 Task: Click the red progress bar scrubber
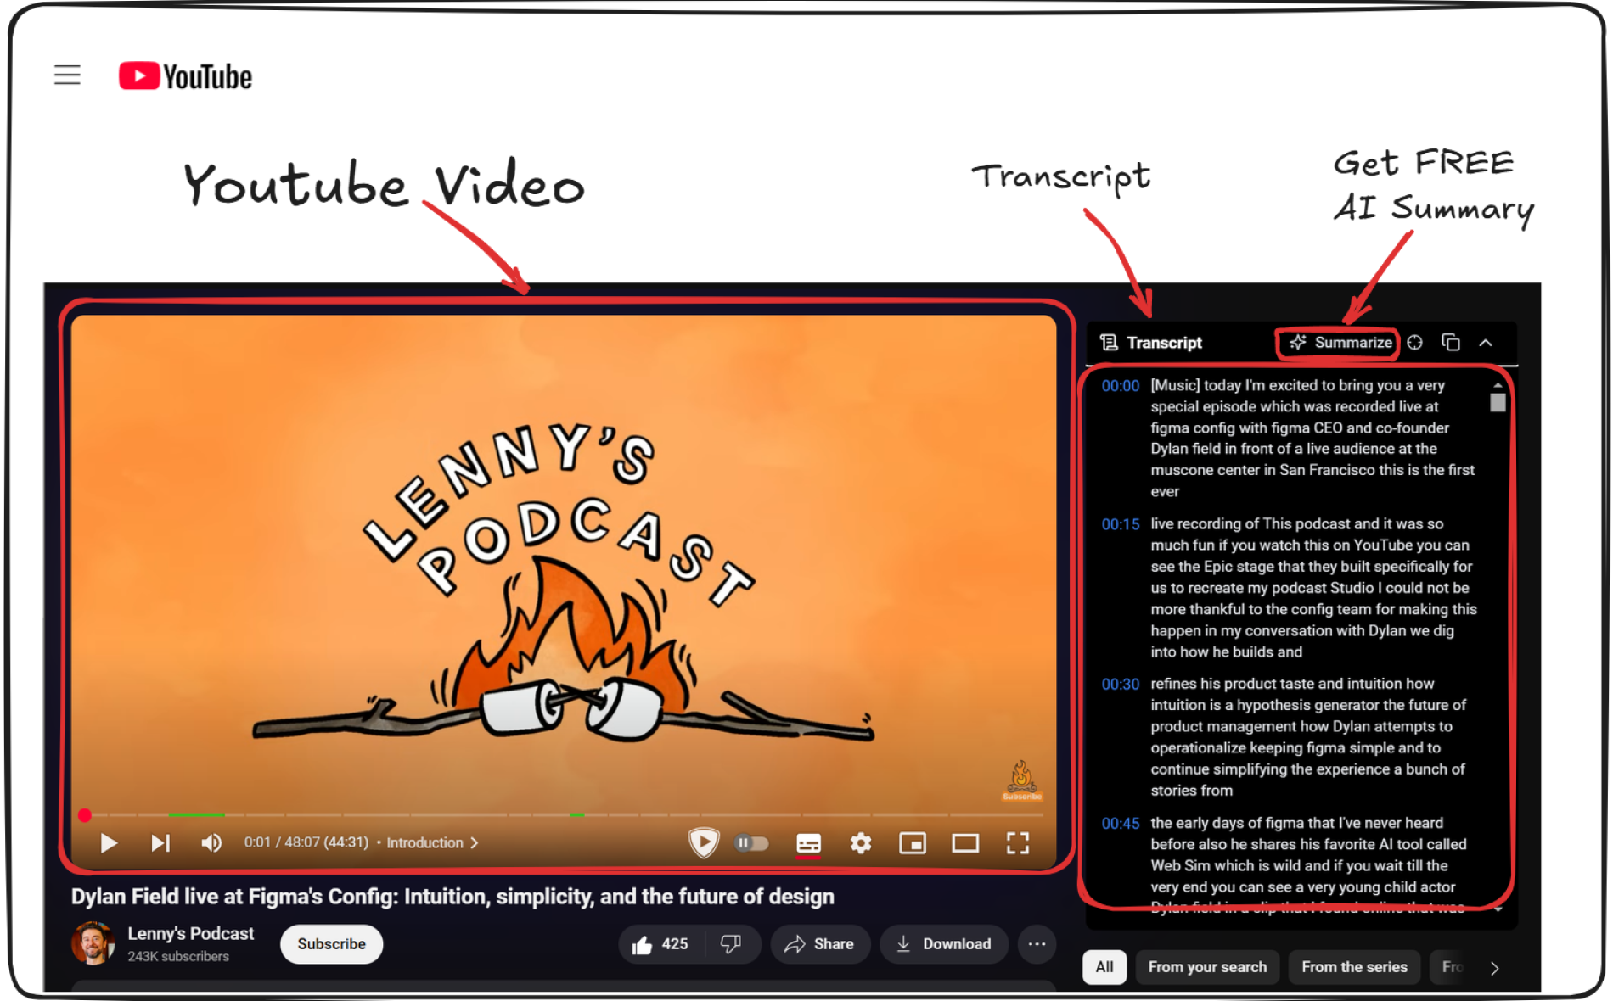point(85,815)
